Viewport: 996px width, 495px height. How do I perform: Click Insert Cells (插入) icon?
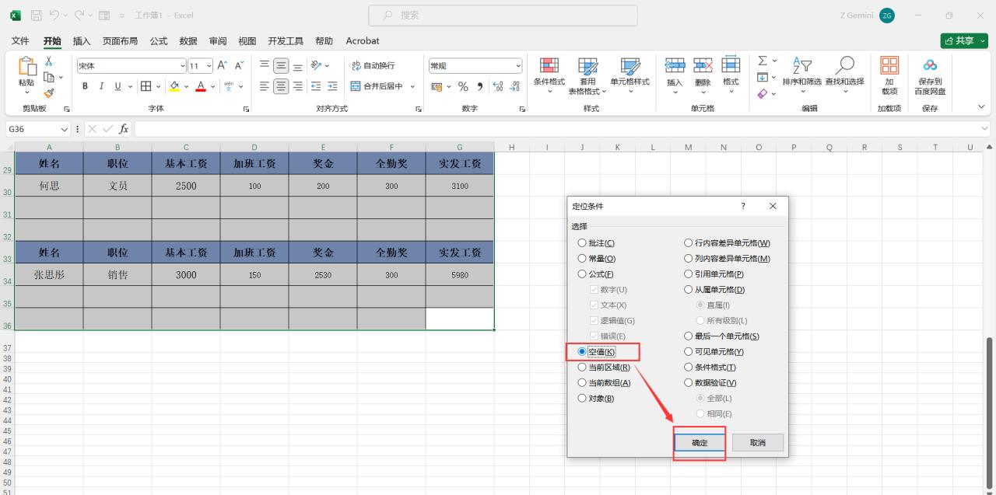pyautogui.click(x=675, y=66)
